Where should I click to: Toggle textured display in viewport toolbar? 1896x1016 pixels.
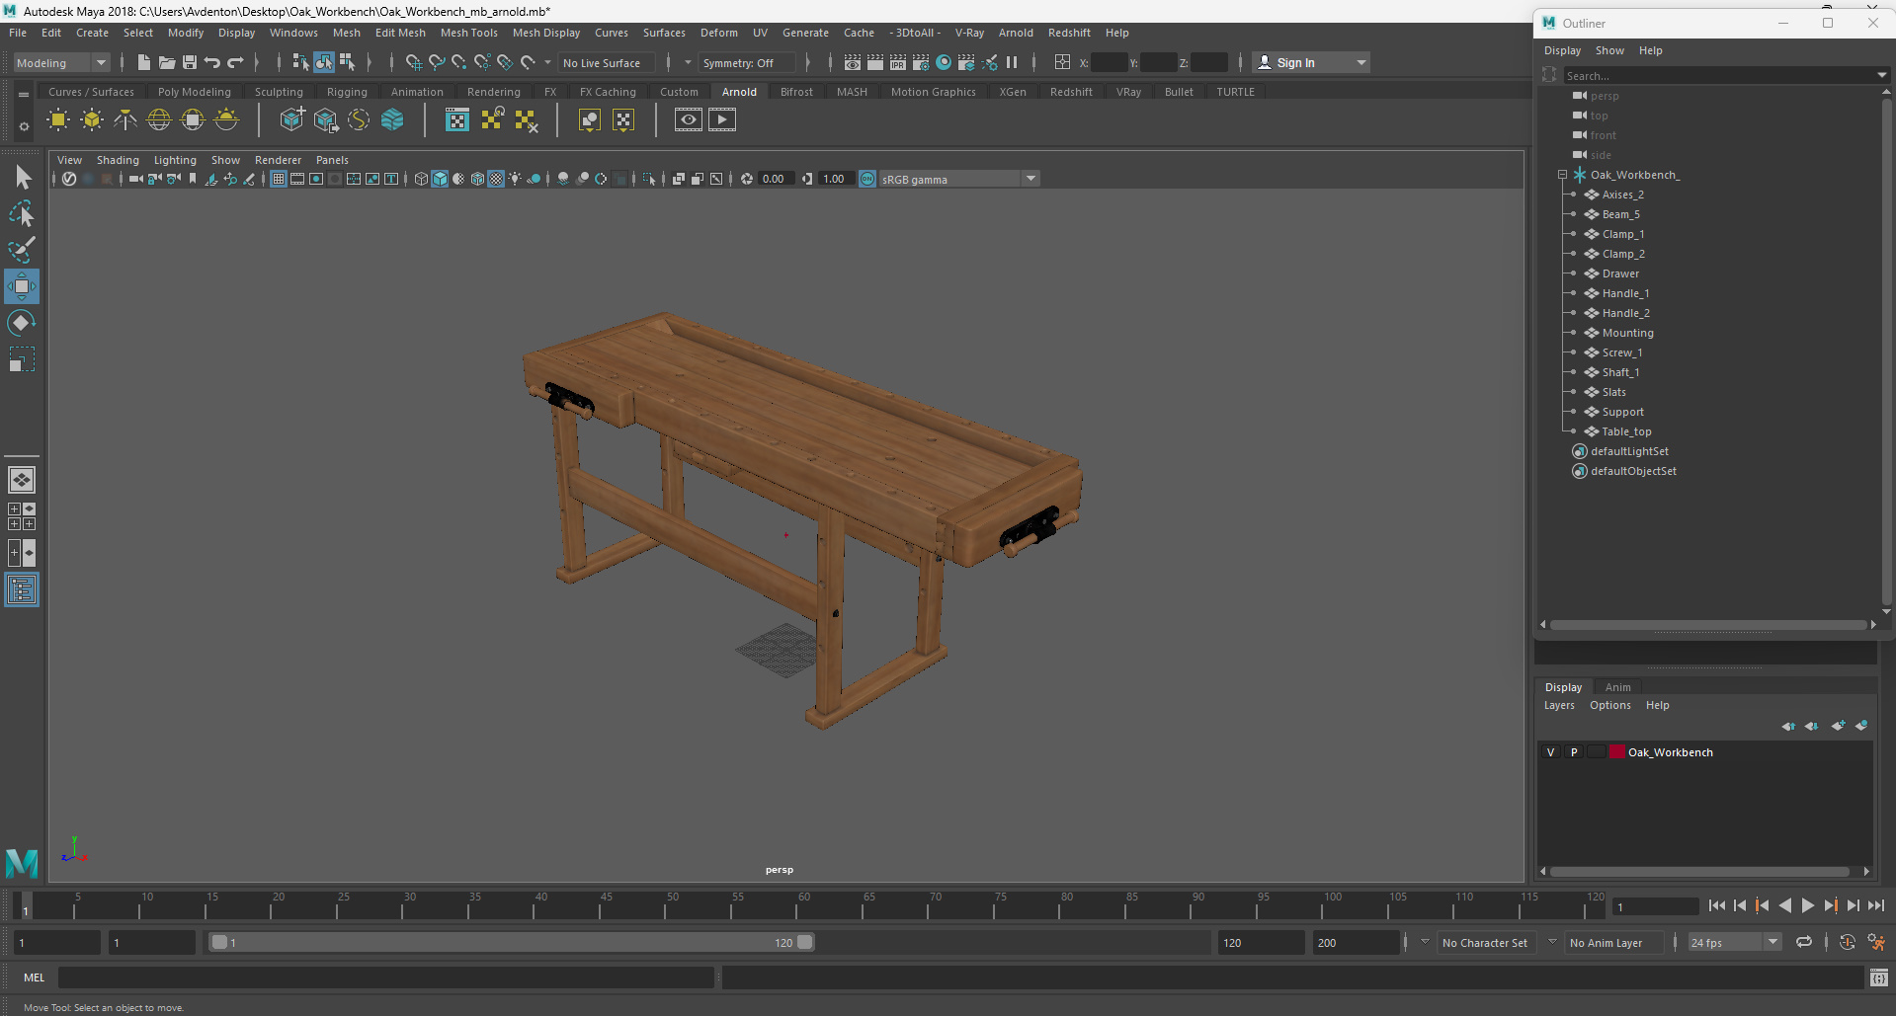(496, 179)
